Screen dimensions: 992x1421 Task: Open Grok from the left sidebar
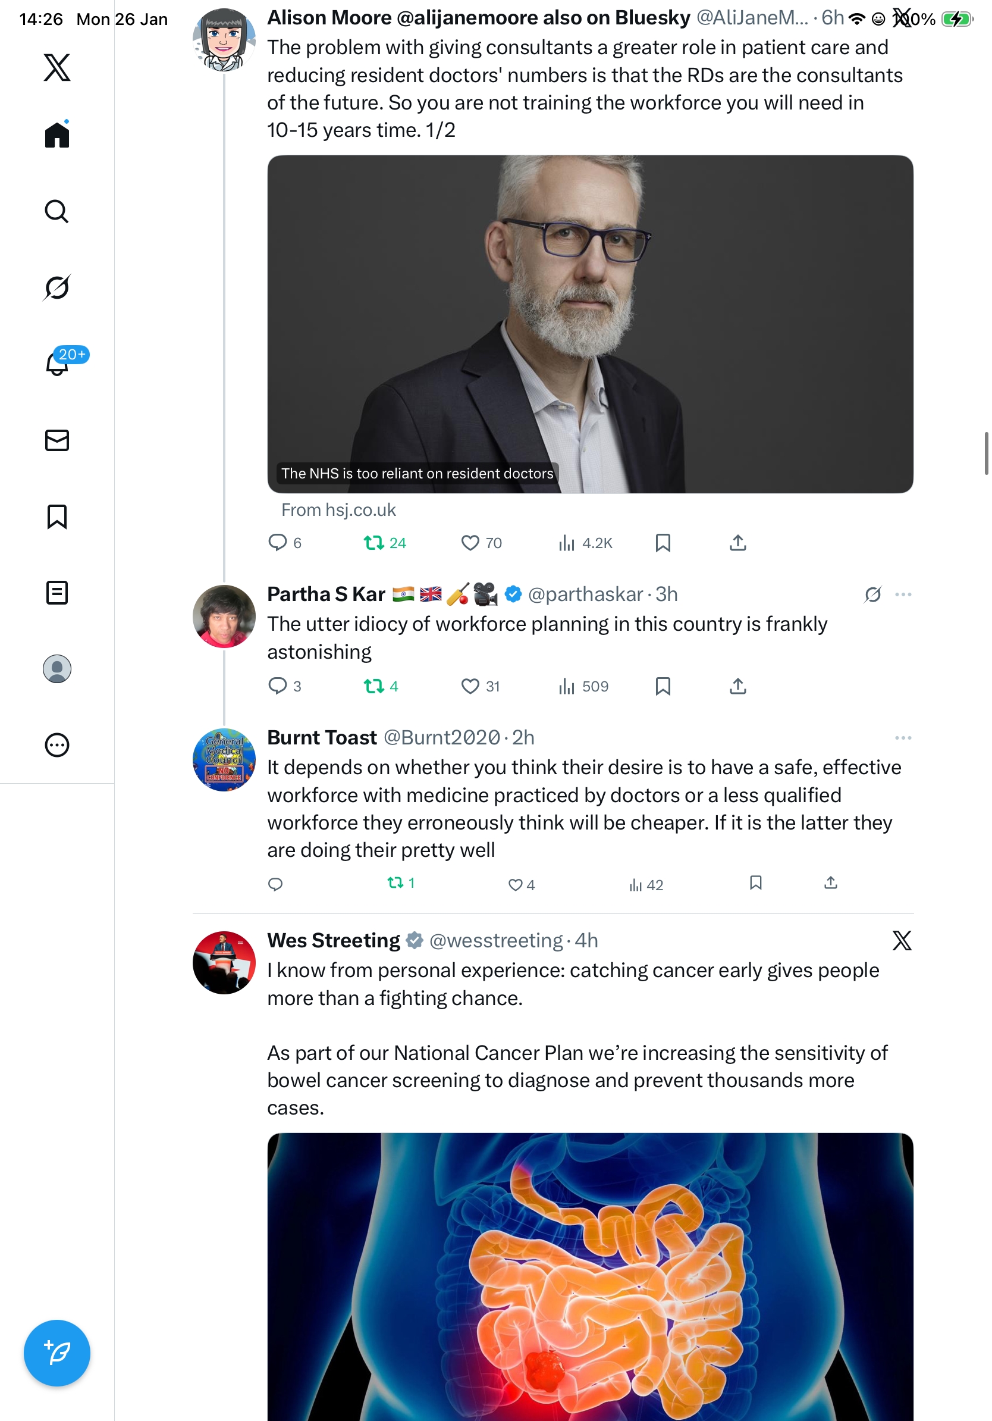57,287
